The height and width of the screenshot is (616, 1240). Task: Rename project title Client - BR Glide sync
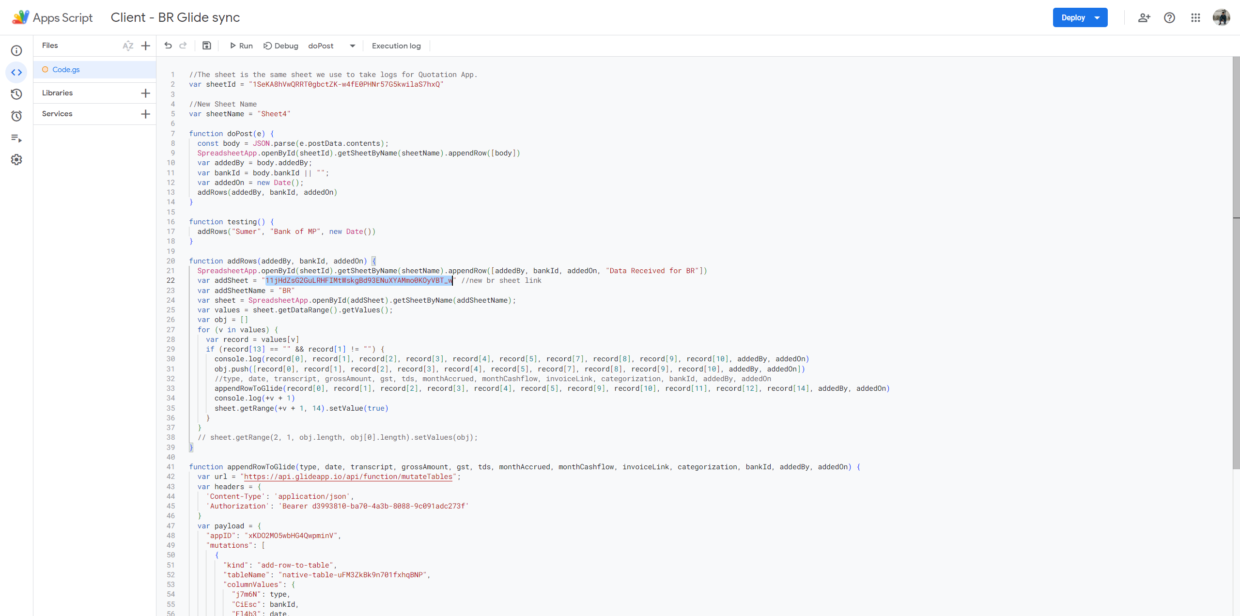pyautogui.click(x=175, y=17)
